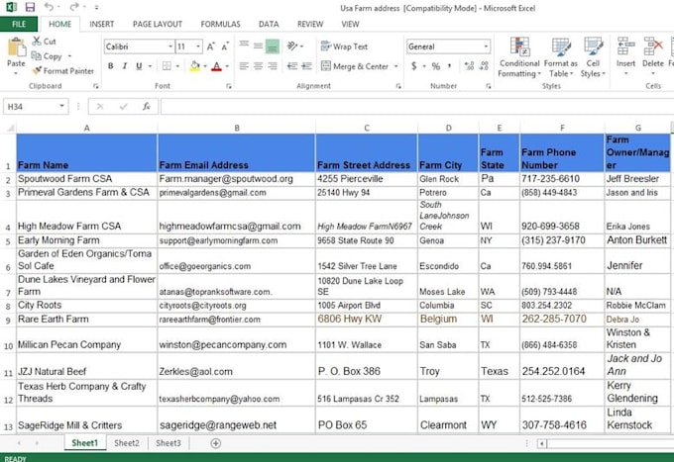The width and height of the screenshot is (674, 462).
Task: Increase decimal places icon
Action: [469, 66]
